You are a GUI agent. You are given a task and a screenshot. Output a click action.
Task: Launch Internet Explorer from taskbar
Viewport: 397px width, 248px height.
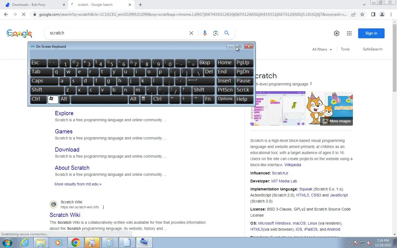[25, 243]
